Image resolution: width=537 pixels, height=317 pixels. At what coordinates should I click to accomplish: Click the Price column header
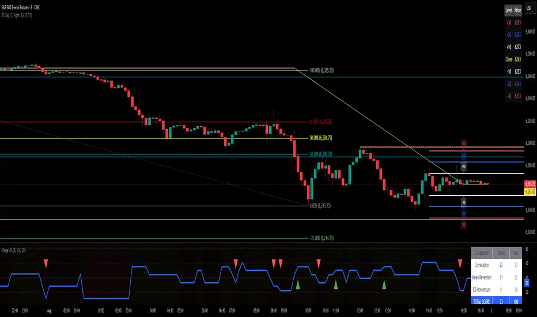click(x=517, y=10)
